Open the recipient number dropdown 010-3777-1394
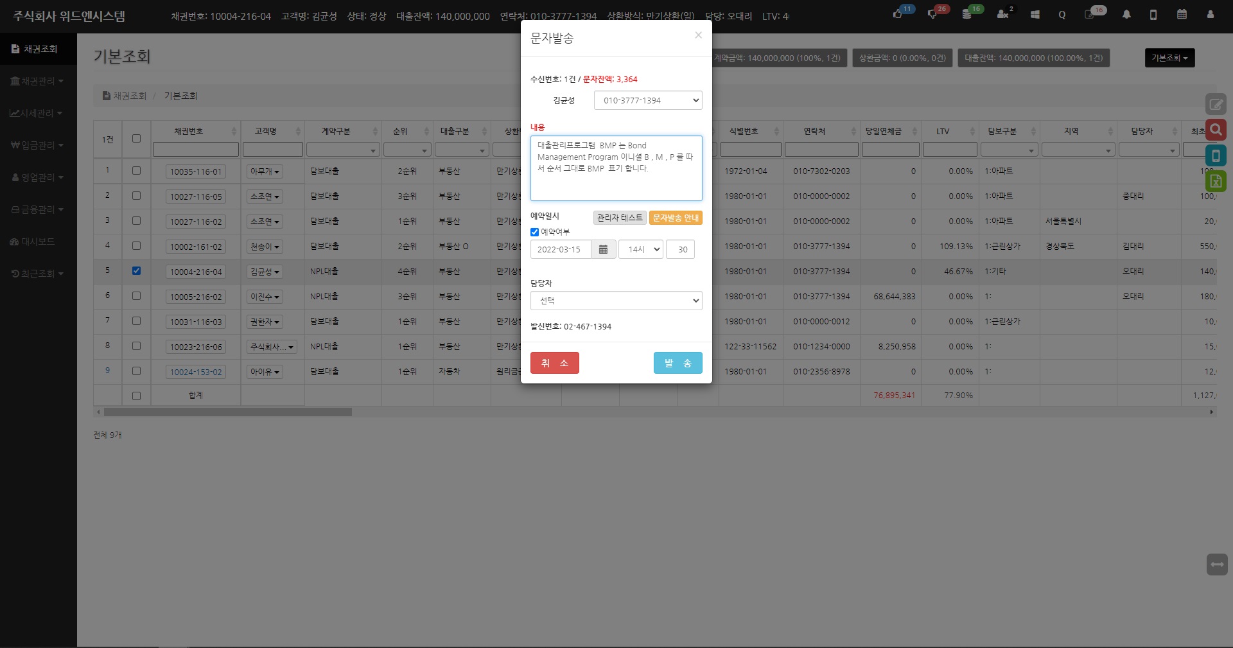This screenshot has width=1233, height=648. click(647, 100)
